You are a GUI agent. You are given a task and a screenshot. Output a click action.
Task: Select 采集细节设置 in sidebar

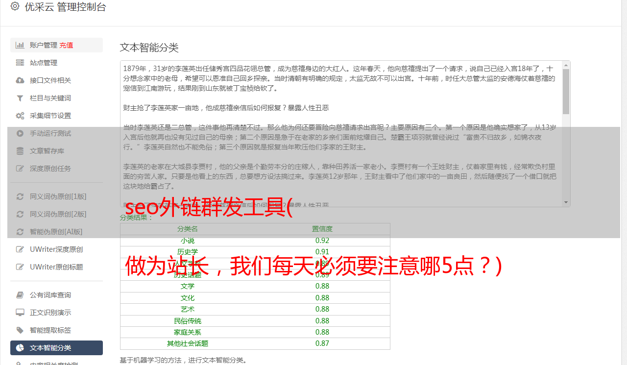tap(57, 116)
